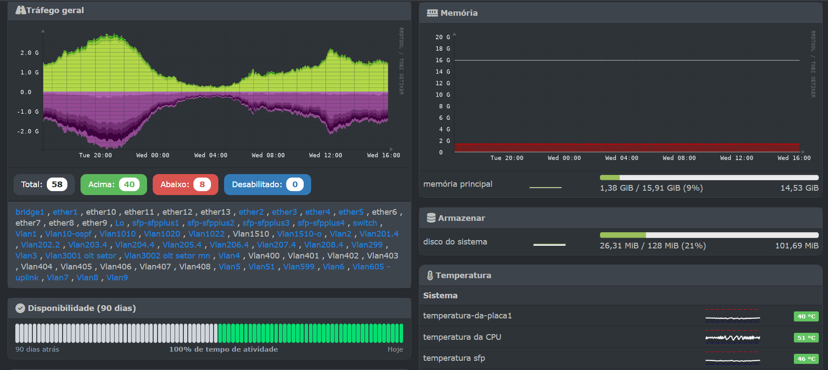Click the 40 °C temperature badge

(x=806, y=317)
